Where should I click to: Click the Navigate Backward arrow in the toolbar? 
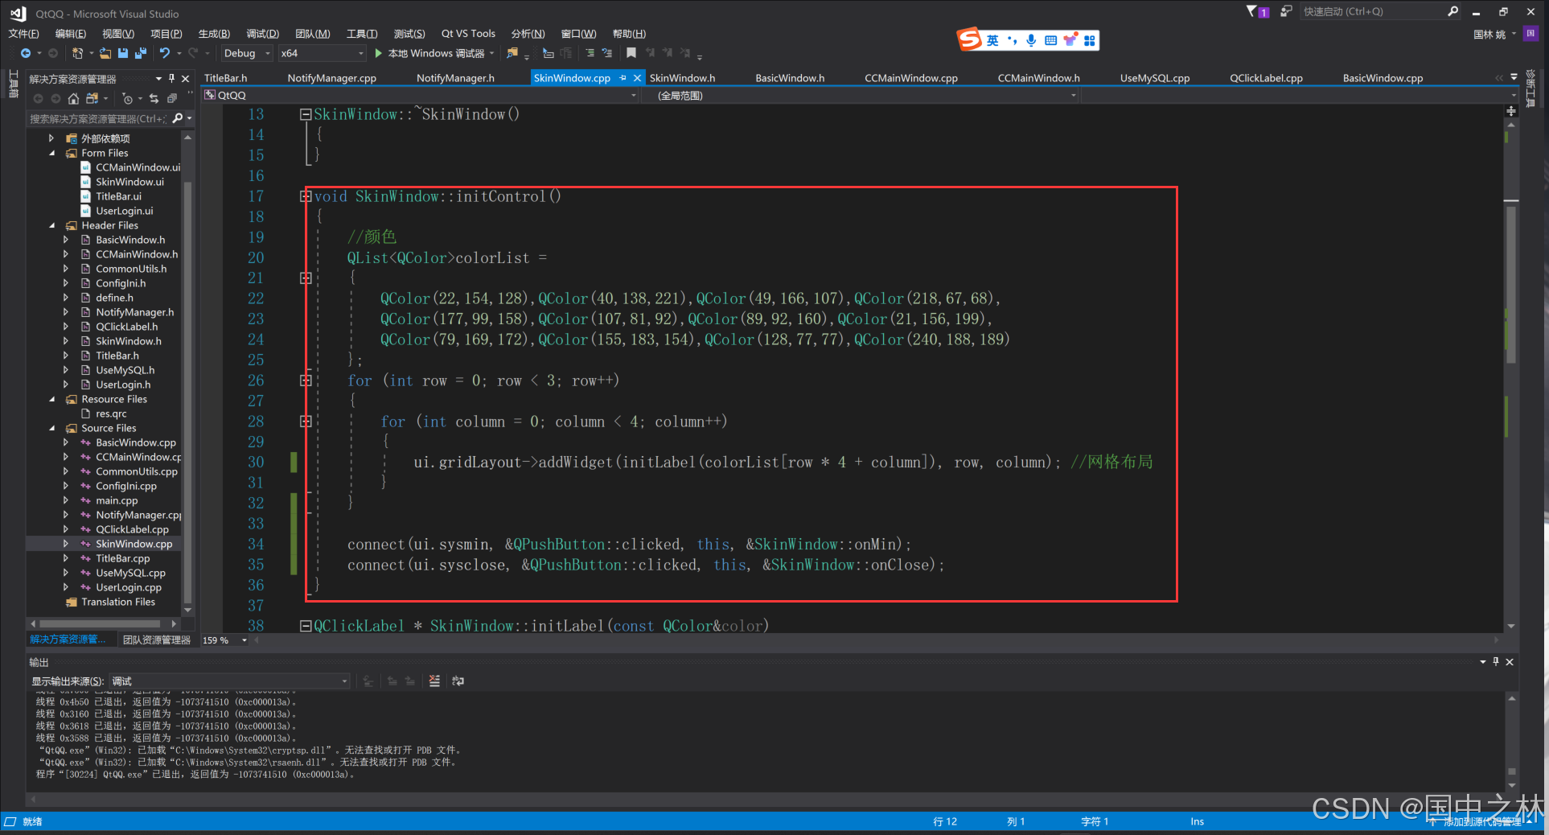pyautogui.click(x=26, y=53)
